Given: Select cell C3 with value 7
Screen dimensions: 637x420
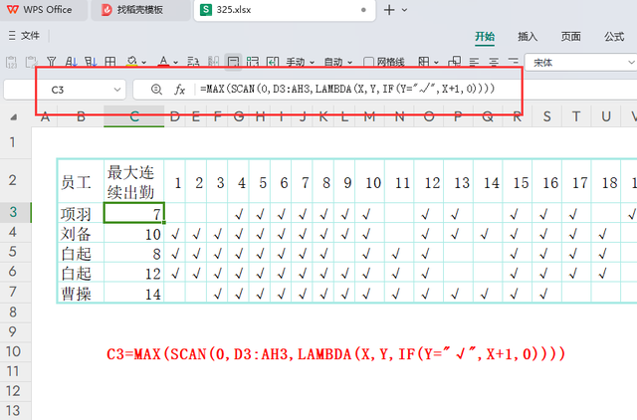Looking at the screenshot, I should pyautogui.click(x=134, y=213).
